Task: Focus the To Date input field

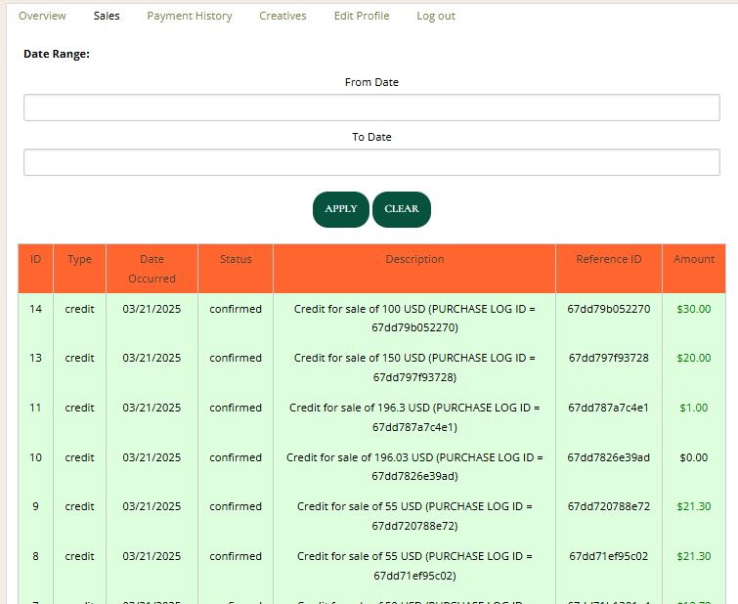Action: [371, 162]
